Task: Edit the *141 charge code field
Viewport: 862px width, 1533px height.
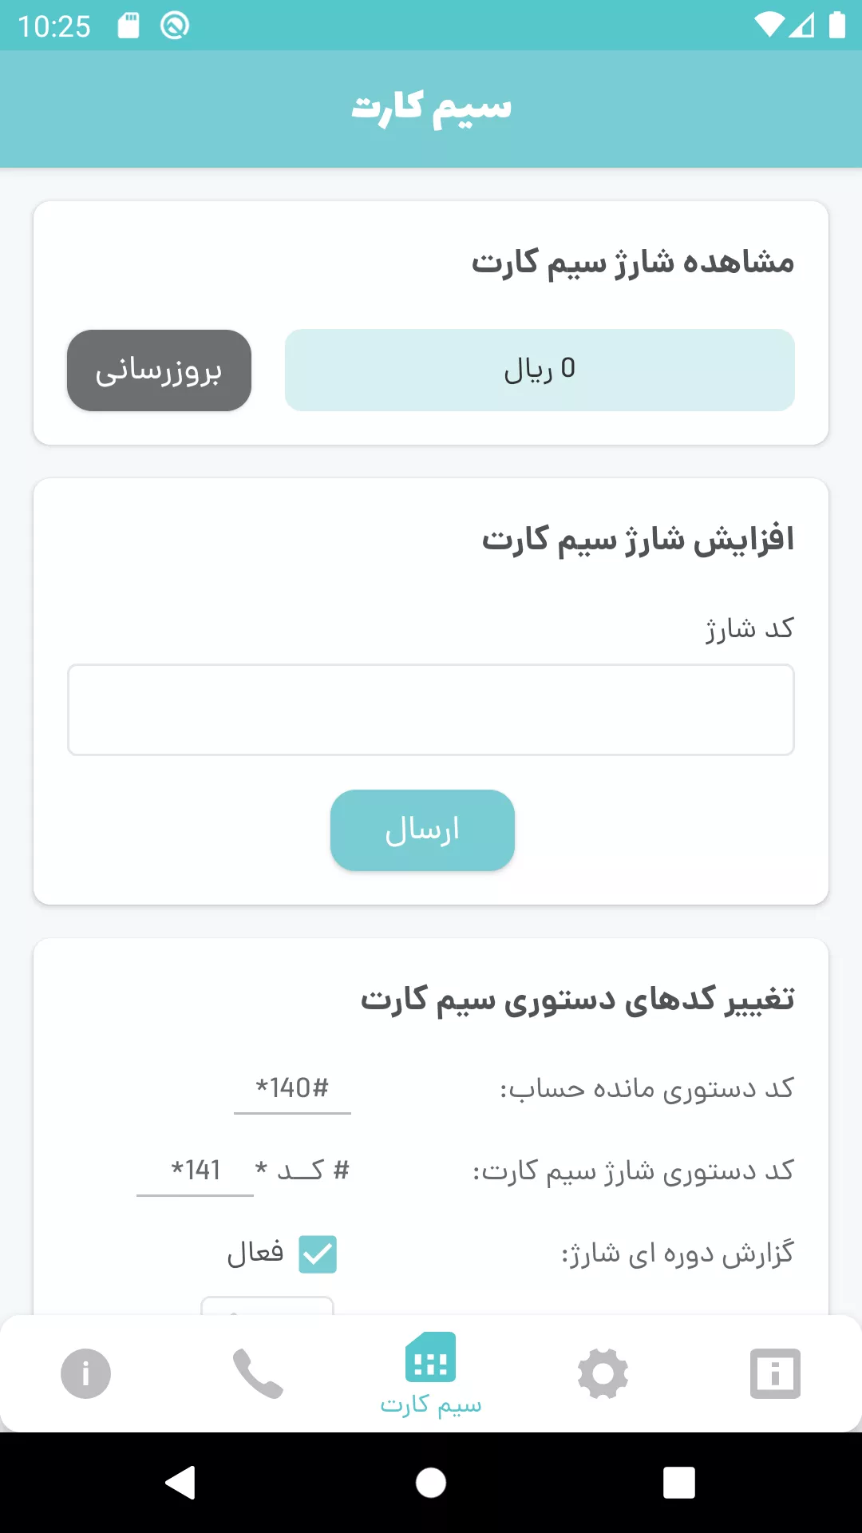Action: (196, 1171)
